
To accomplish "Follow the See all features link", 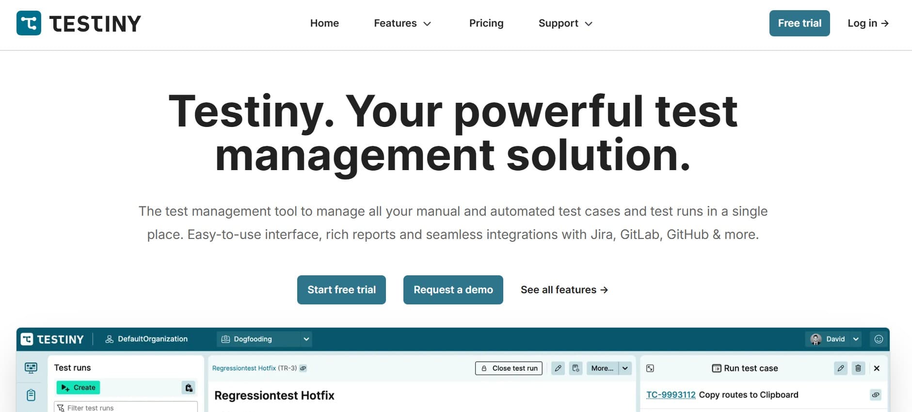I will coord(564,290).
